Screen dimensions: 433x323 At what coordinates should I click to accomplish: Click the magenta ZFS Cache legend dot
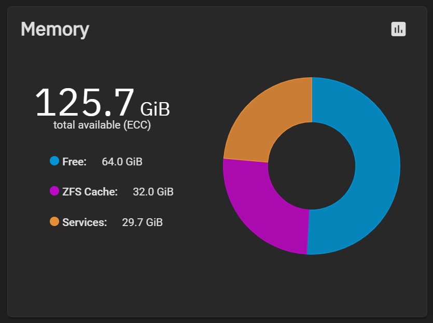pos(54,191)
